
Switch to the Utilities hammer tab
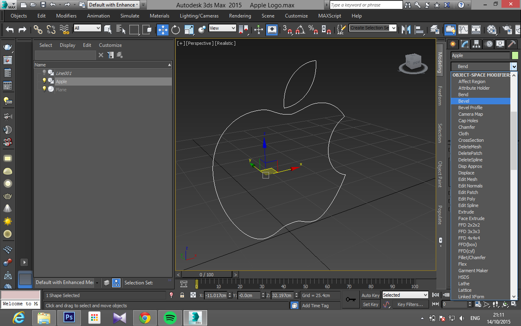[x=512, y=44]
